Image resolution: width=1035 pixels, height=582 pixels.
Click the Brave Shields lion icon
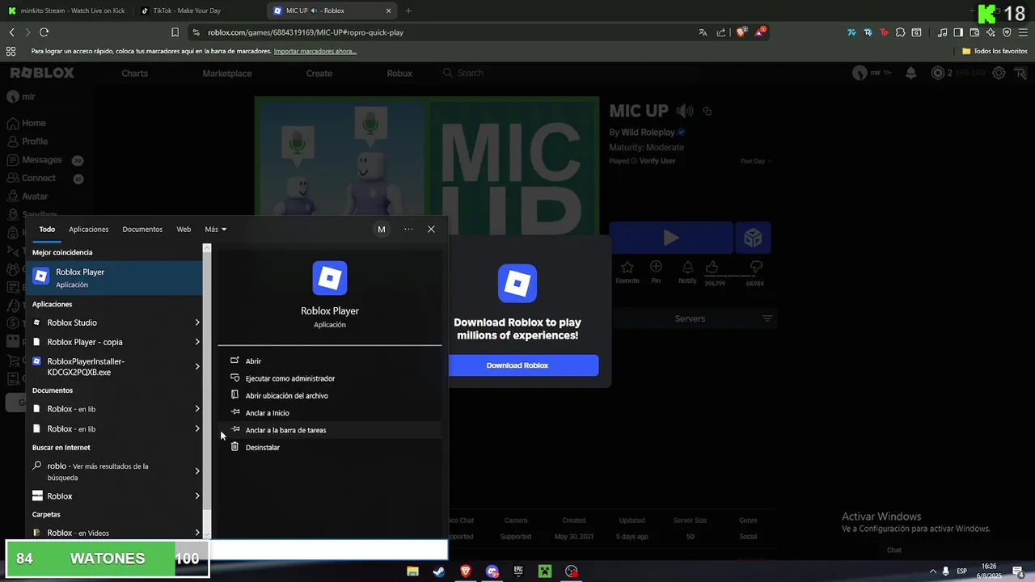click(x=741, y=32)
